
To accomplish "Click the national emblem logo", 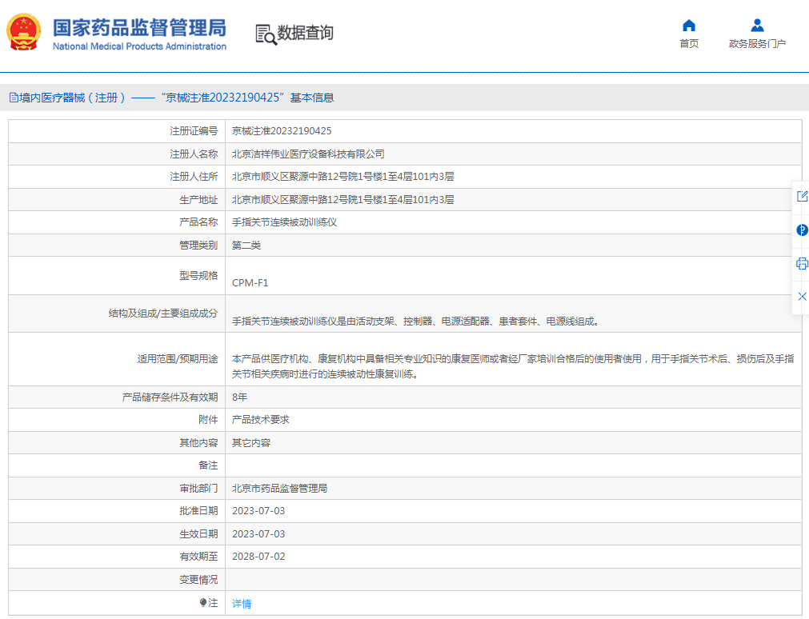I will click(24, 32).
